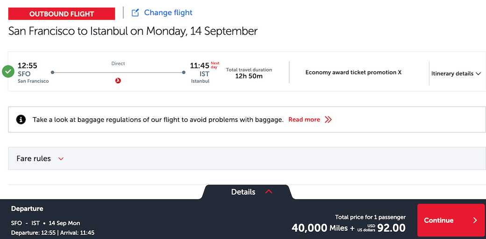Expand Itinerary details dropdown
Viewport: 486px width, 239px height.
point(456,74)
